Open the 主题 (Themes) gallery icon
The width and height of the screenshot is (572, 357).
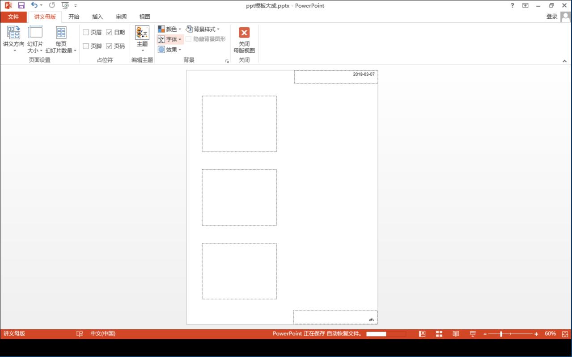coord(142,33)
